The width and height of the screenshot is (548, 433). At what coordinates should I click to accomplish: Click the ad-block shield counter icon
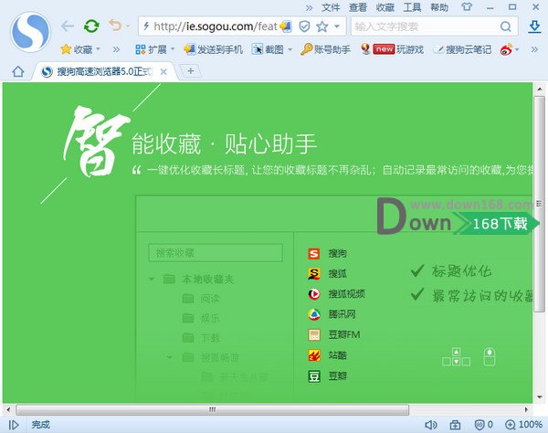[x=484, y=425]
